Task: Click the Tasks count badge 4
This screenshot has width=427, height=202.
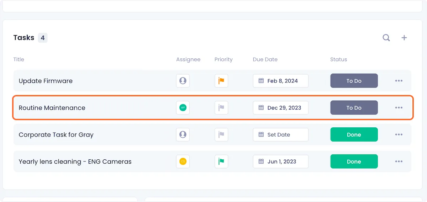Action: tap(43, 38)
